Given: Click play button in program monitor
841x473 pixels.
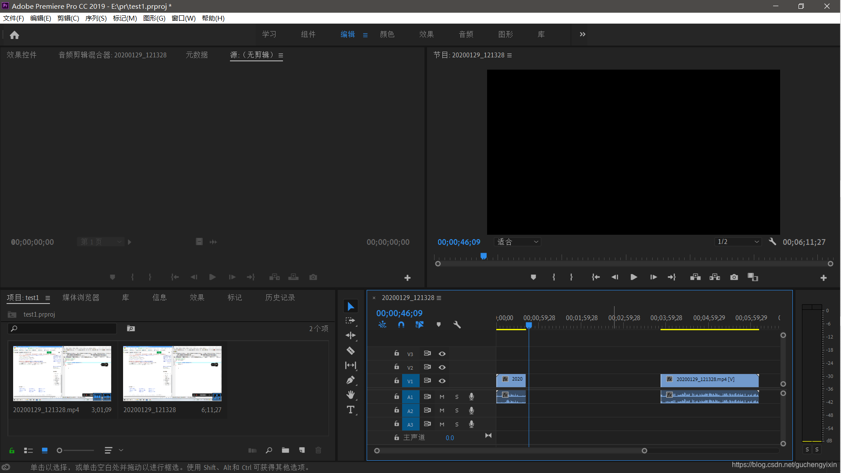Looking at the screenshot, I should tap(634, 277).
